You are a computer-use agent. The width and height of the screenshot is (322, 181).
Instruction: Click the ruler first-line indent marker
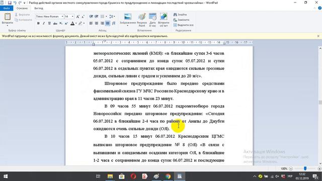(x=105, y=41)
